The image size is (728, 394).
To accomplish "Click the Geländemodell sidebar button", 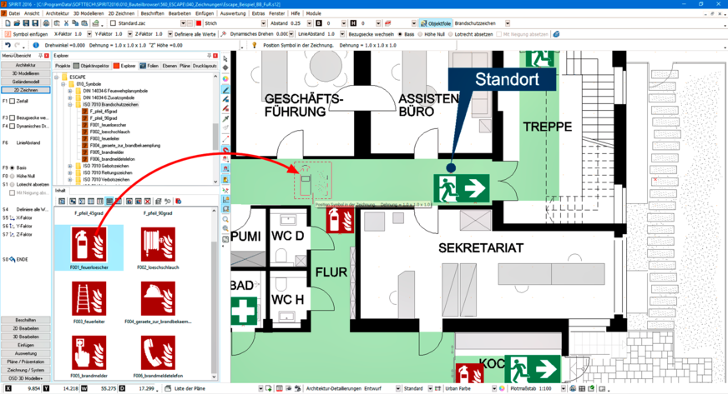I will tap(26, 82).
